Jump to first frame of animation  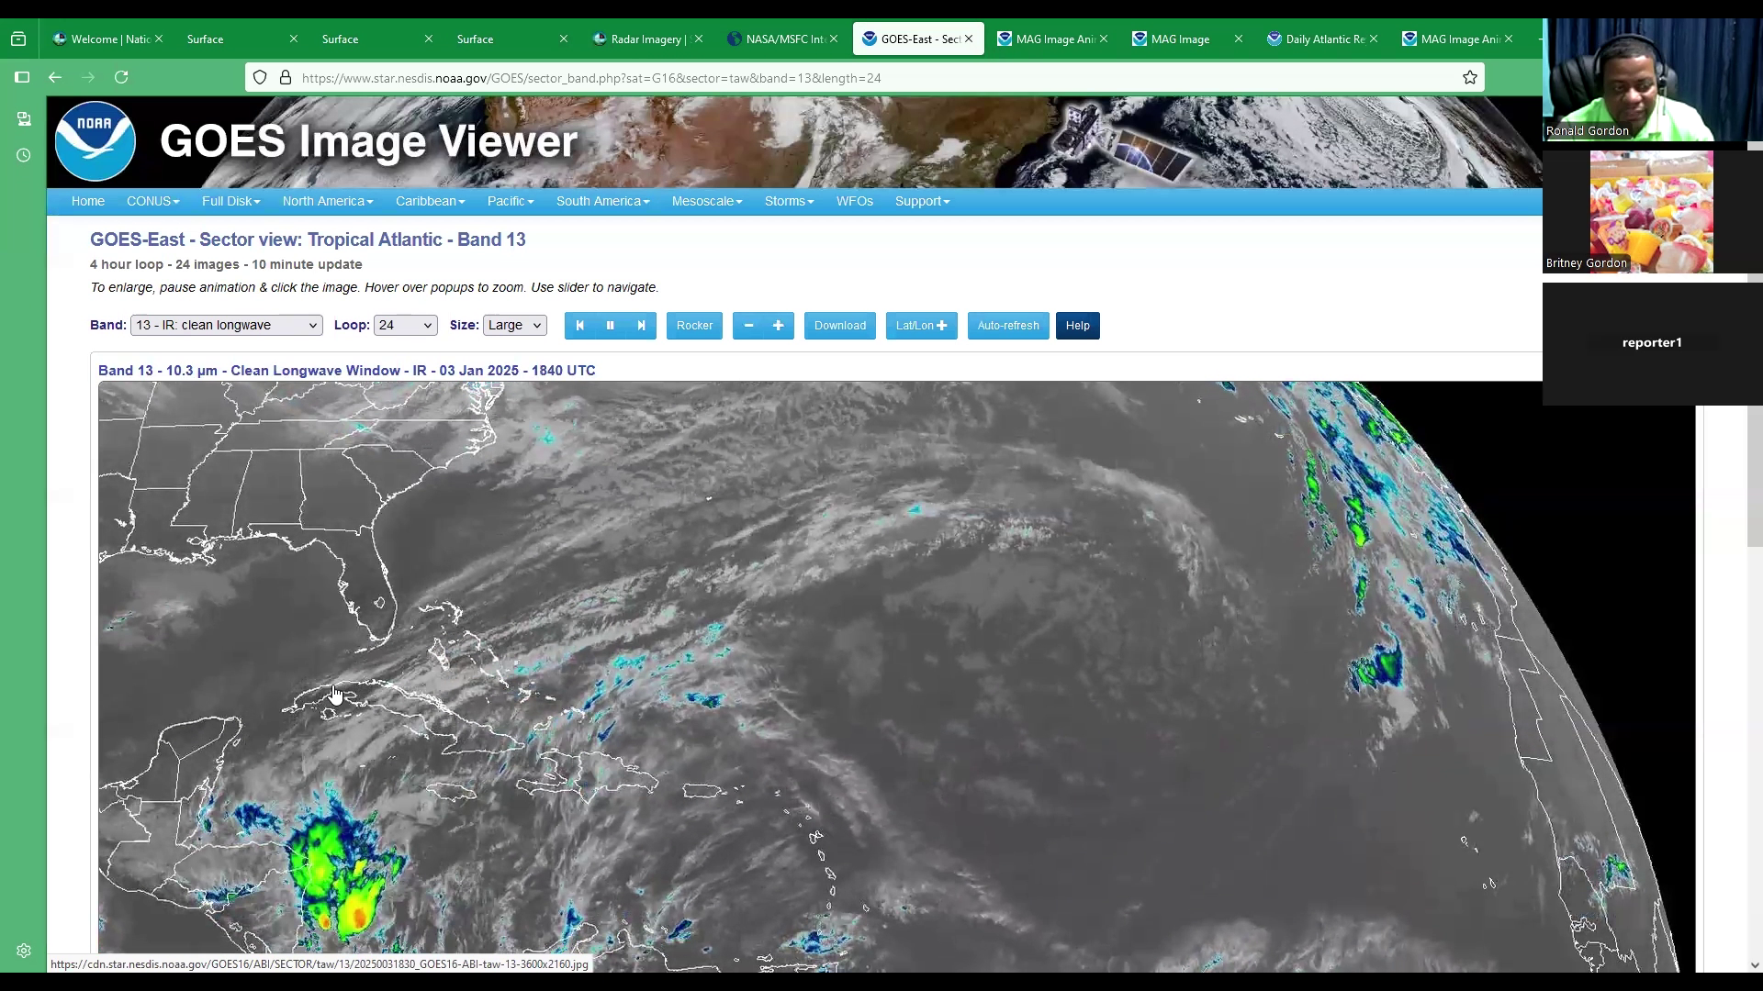579,326
